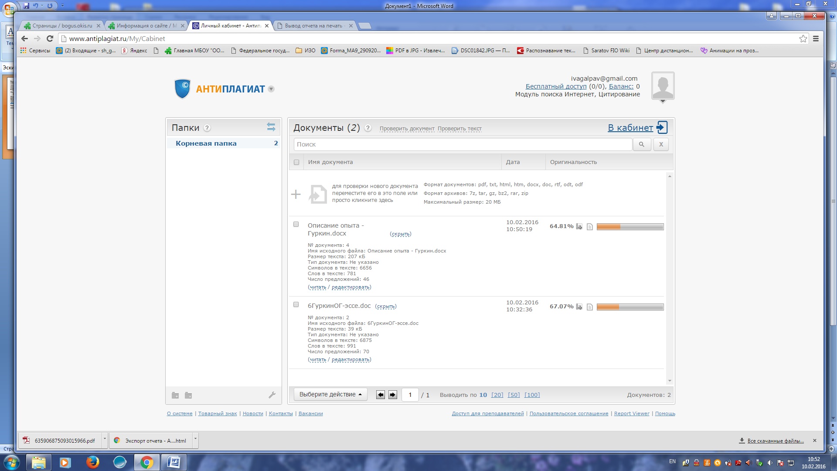Click the second folder icon in Папки footer
Screen dimensions: 837x471
click(x=188, y=395)
